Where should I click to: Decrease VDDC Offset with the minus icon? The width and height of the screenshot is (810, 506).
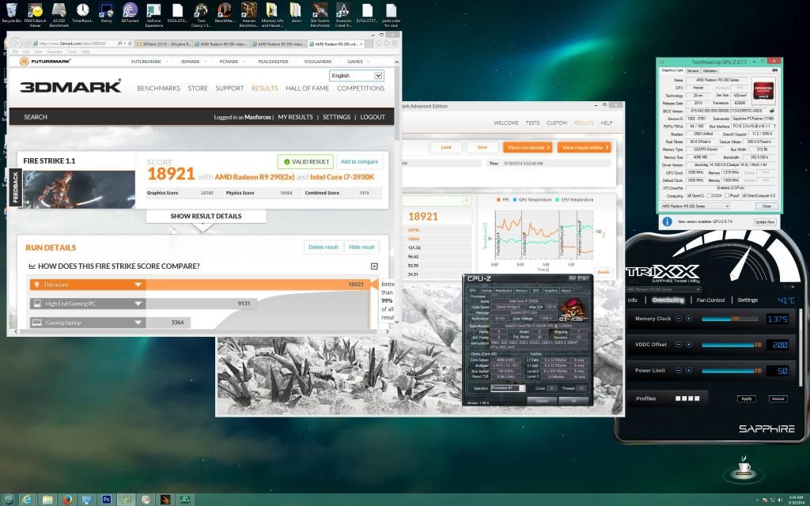point(679,345)
